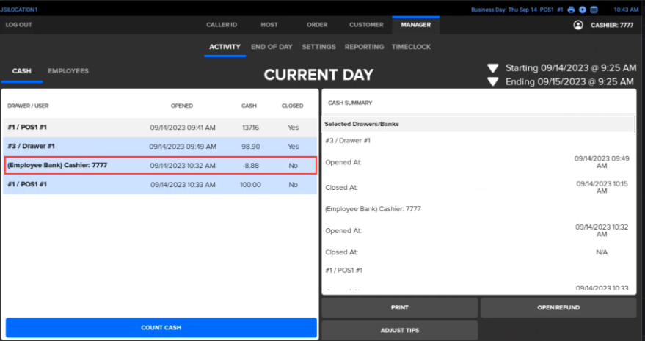Click the Adjust Tips button

tap(399, 330)
